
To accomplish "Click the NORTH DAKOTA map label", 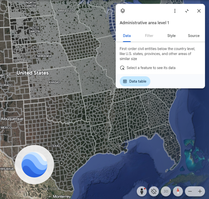I will click(x=31, y=4).
